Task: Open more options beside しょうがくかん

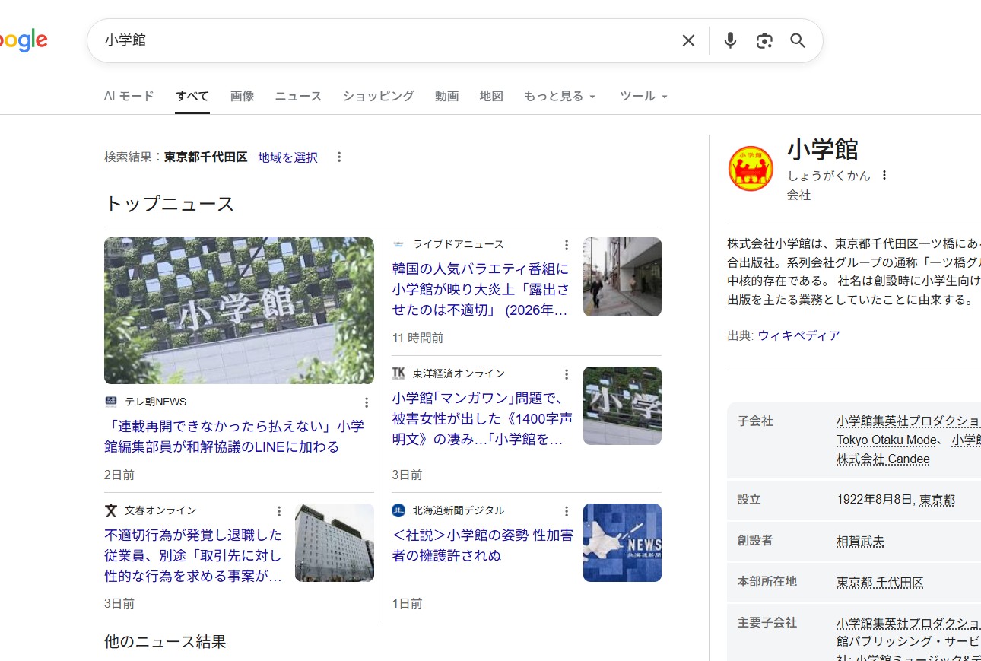Action: point(884,176)
